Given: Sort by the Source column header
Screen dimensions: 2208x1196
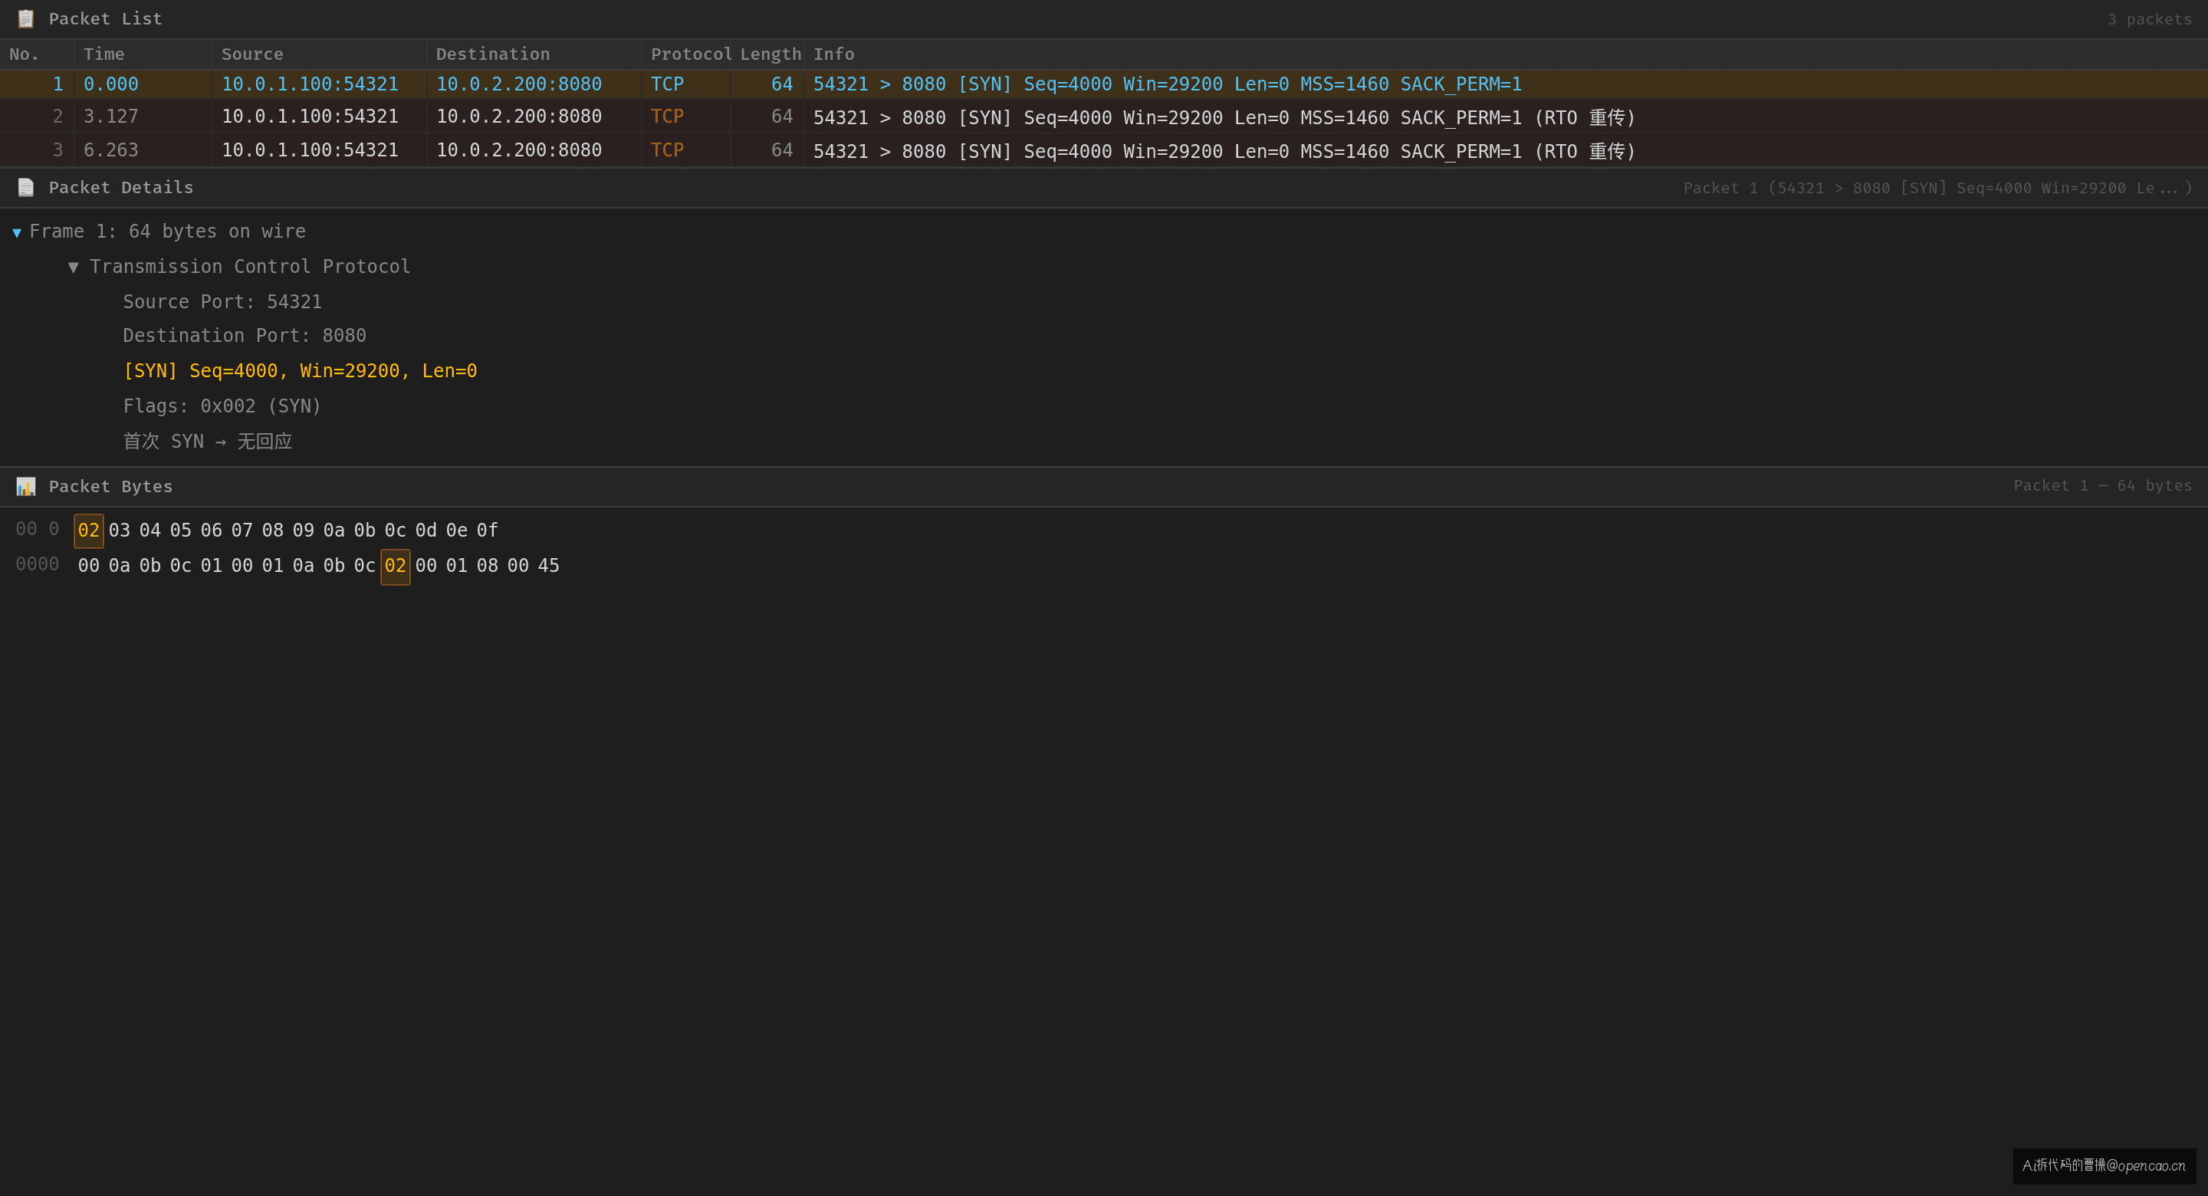Looking at the screenshot, I should coord(320,54).
